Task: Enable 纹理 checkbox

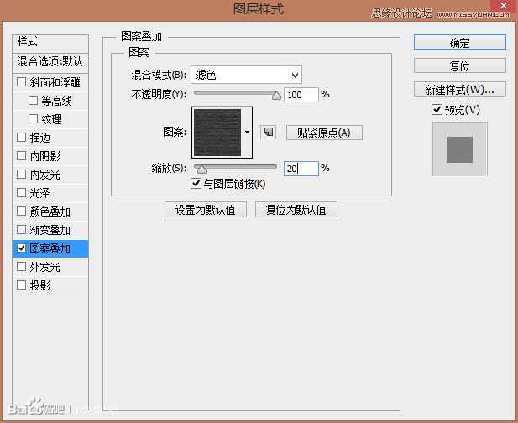Action: tap(34, 119)
